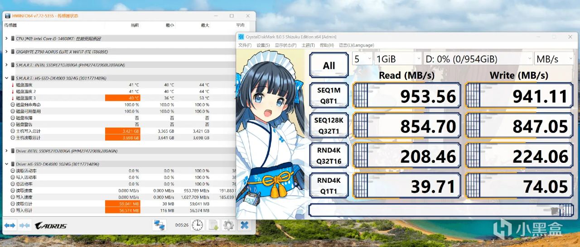Click the 最大 column header in HWiNFO
Viewport: 580px width, 247px height.
coord(204,25)
